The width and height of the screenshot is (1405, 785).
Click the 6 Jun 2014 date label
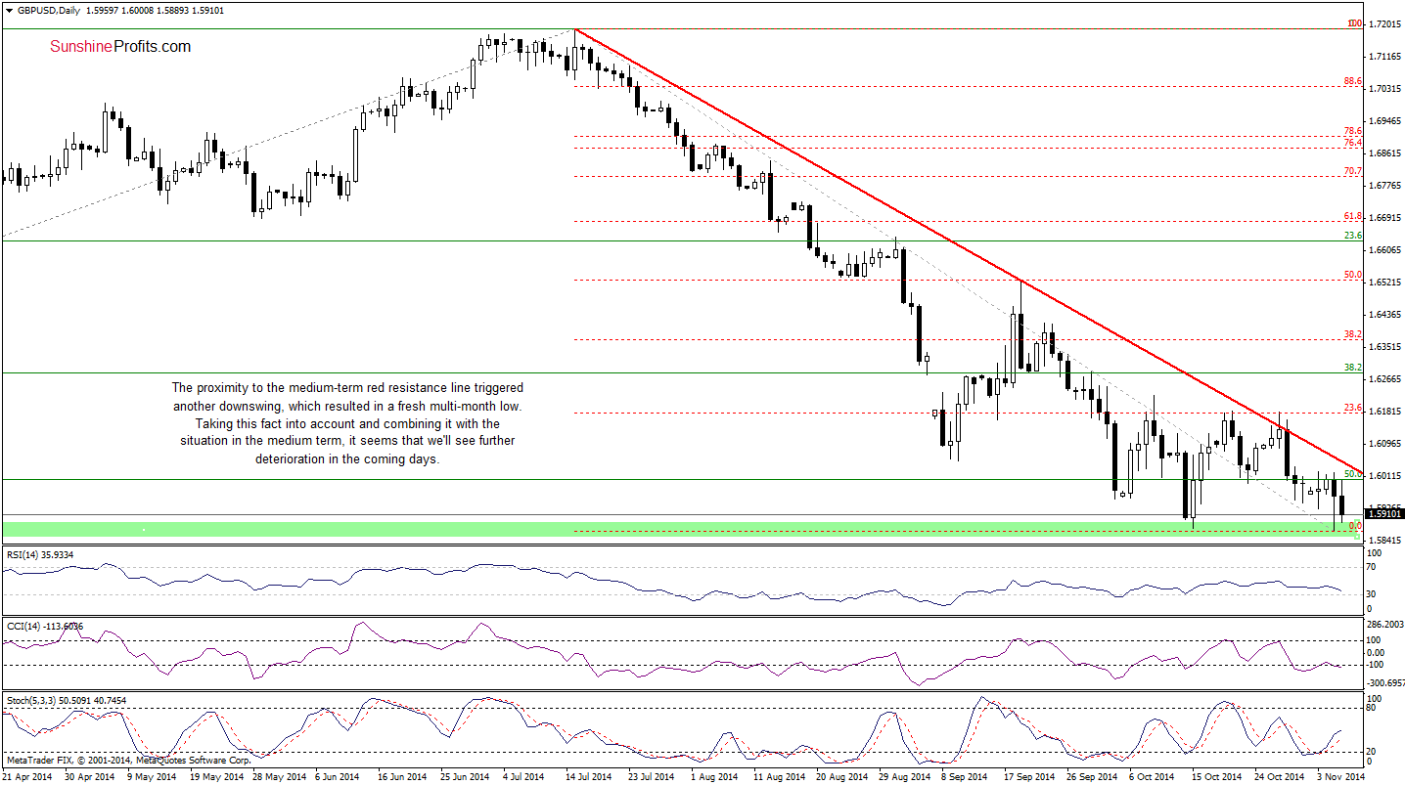click(x=340, y=776)
